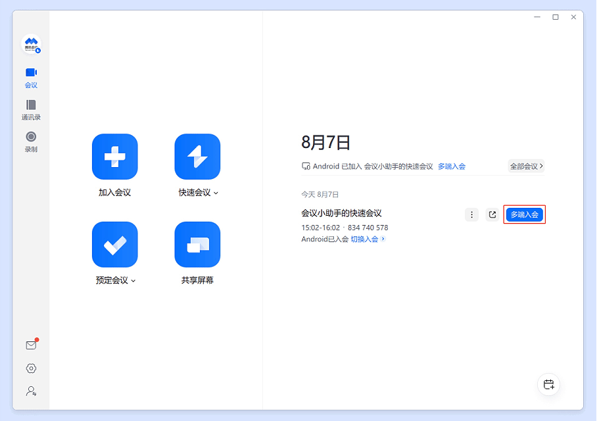Expand 全部会议 to view all meetings
597x421 pixels.
point(526,166)
